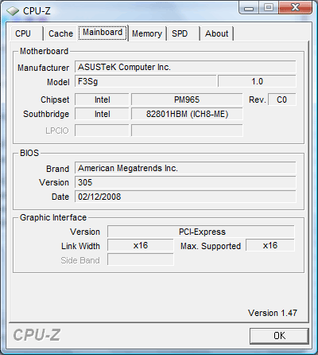This screenshot has width=318, height=355.
Task: Click the Model field showing F3Sg
Action: 145,81
